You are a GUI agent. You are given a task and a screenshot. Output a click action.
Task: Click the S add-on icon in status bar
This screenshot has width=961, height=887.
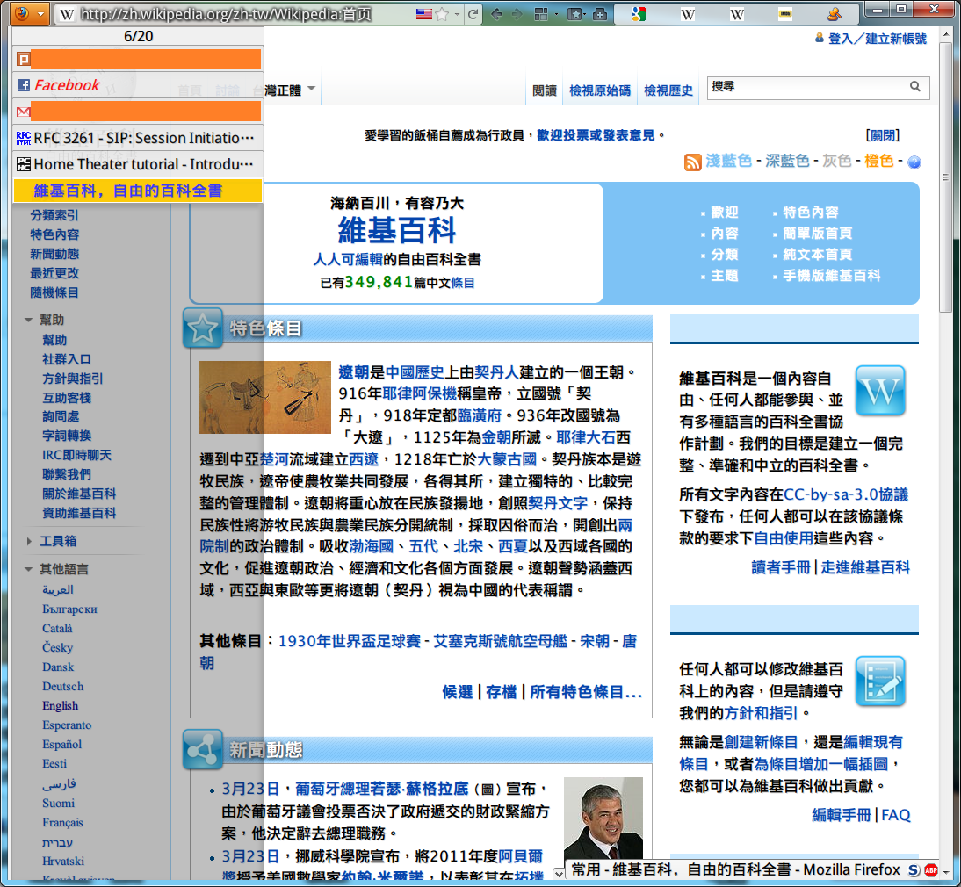(x=914, y=870)
